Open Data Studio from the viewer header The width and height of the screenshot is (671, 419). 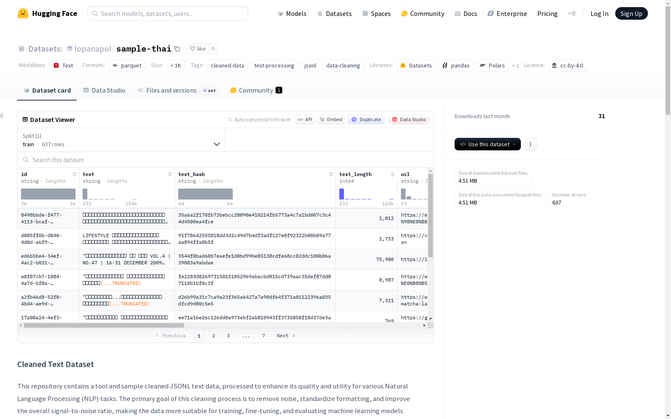[408, 119]
